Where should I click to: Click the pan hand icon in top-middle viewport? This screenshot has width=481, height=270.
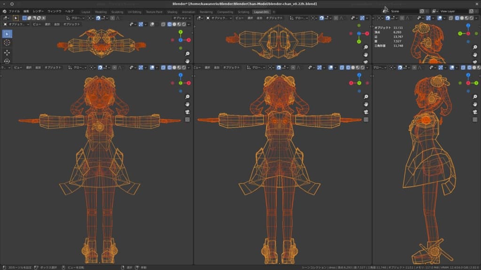pyautogui.click(x=365, y=54)
